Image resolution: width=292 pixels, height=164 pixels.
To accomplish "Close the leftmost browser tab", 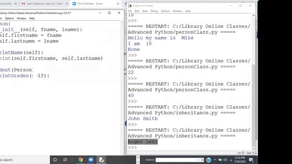I will click(16, 4).
